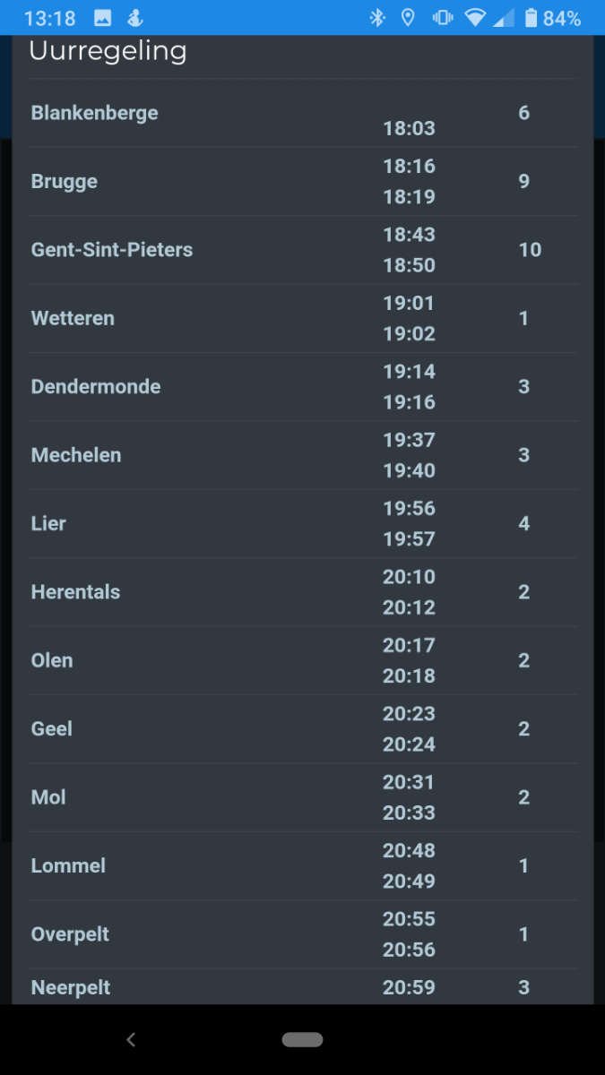Tap the Android back navigation arrow

tap(131, 1039)
